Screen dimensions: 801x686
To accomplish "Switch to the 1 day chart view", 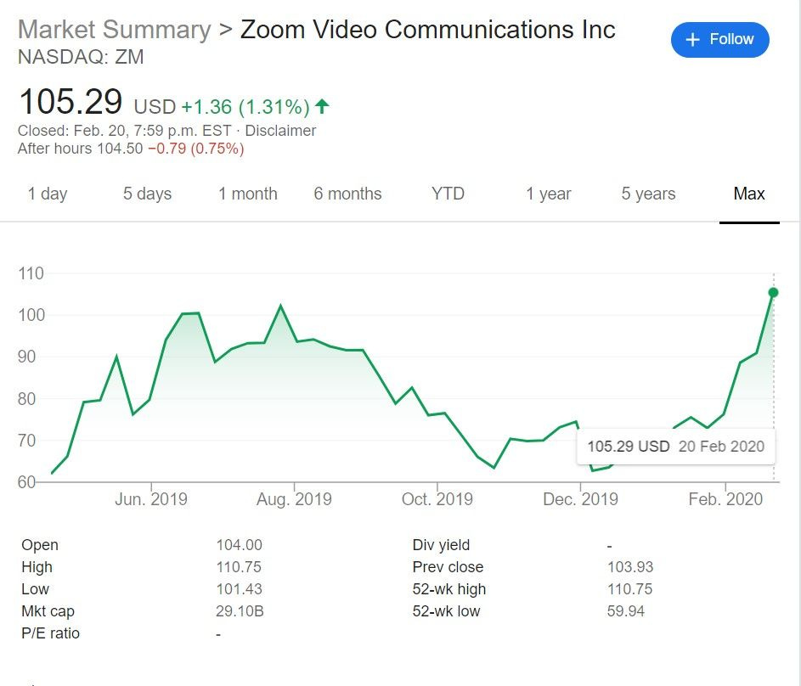I will 48,194.
